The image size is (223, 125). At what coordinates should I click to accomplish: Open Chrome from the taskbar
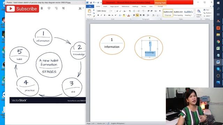(x=218, y=42)
